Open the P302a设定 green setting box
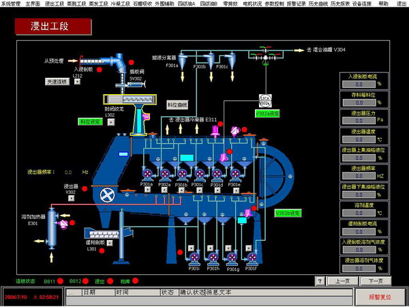Image resolution: width=409 pixels, height=307 pixels. tap(267, 113)
